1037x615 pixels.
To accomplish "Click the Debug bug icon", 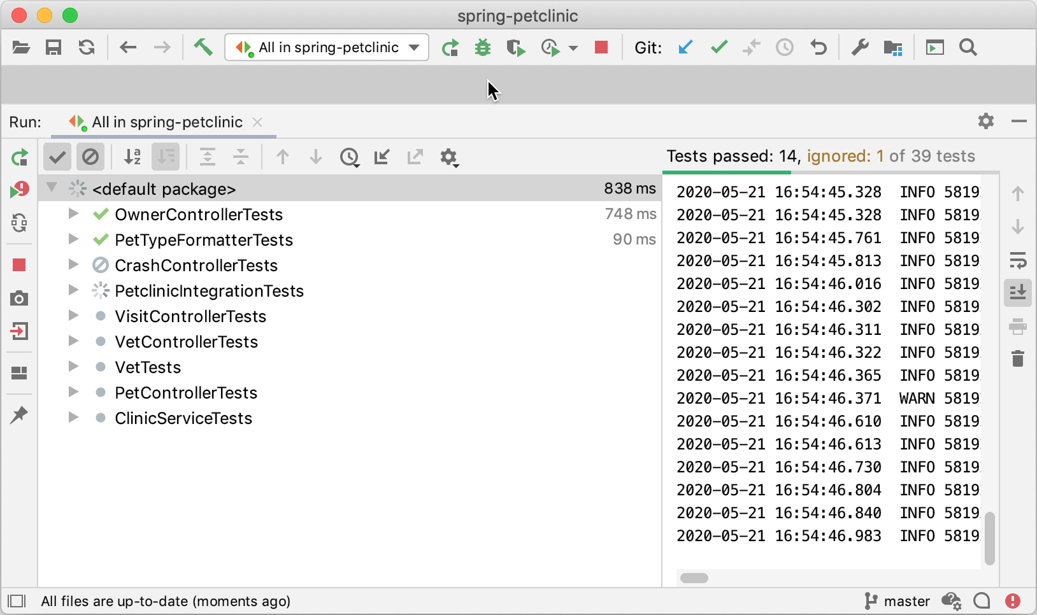I will [x=483, y=47].
